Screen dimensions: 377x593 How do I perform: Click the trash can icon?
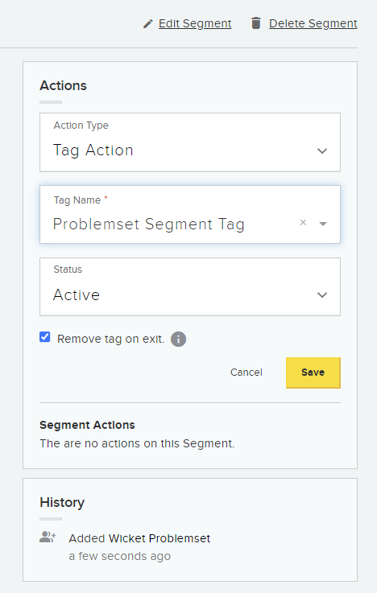(256, 23)
